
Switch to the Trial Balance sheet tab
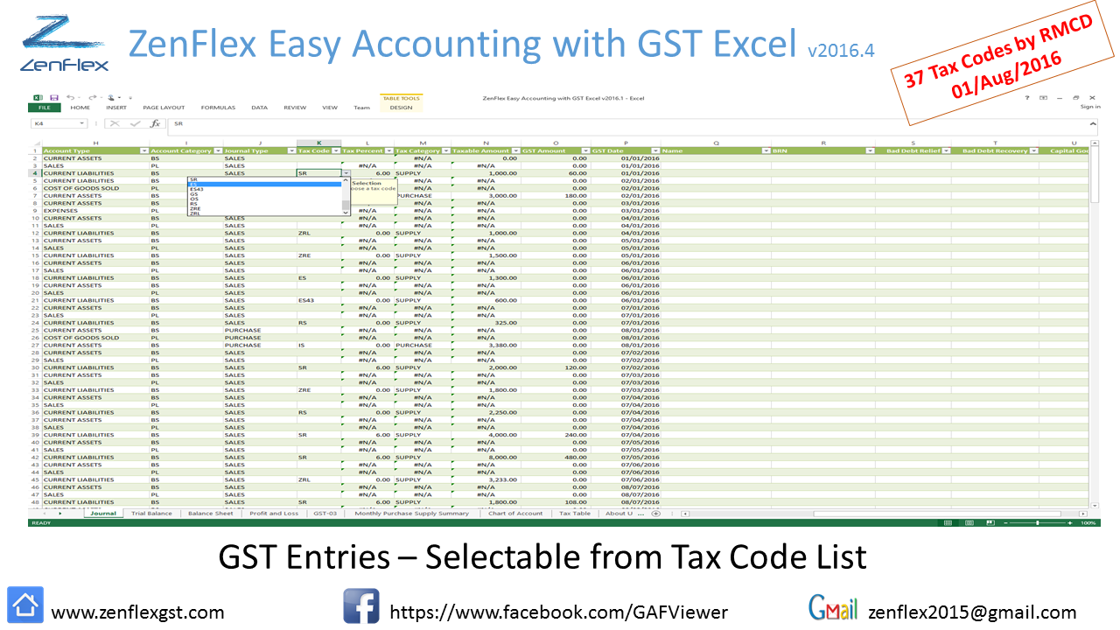coord(151,514)
